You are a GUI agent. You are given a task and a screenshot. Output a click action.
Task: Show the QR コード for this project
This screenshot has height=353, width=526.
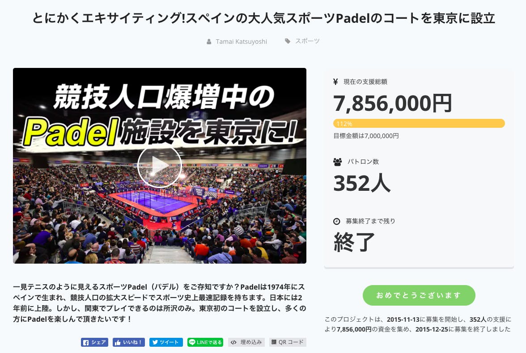(288, 343)
